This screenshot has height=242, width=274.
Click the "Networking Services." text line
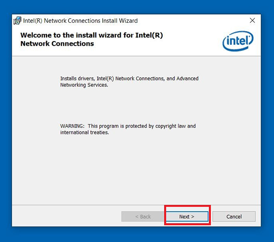pos(84,85)
